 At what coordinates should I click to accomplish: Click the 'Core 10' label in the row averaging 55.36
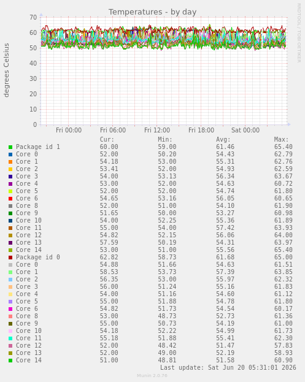29,221
